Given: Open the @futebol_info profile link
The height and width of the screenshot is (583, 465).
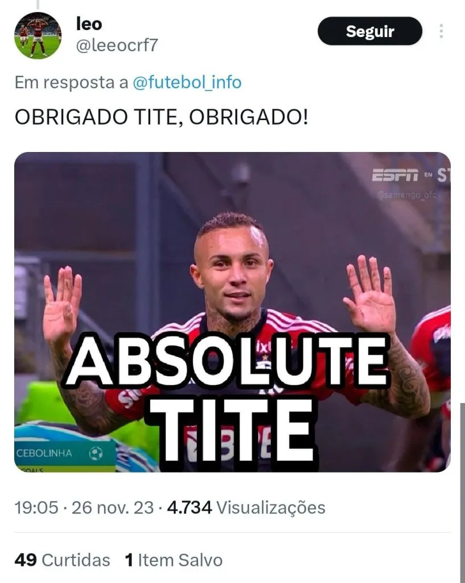Looking at the screenshot, I should pyautogui.click(x=187, y=82).
